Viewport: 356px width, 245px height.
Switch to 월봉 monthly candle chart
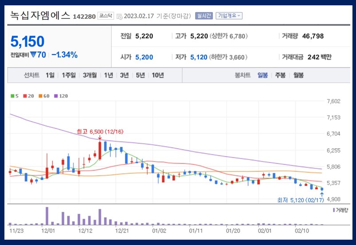[x=298, y=75]
